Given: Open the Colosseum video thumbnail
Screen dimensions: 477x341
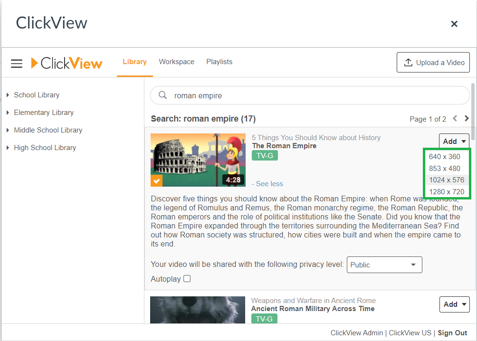Looking at the screenshot, I should (198, 160).
